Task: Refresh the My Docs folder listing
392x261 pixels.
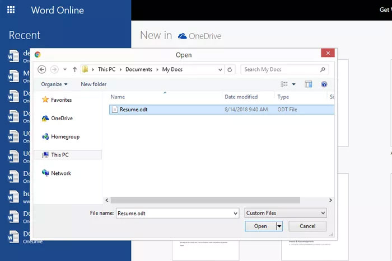Action: click(x=230, y=70)
